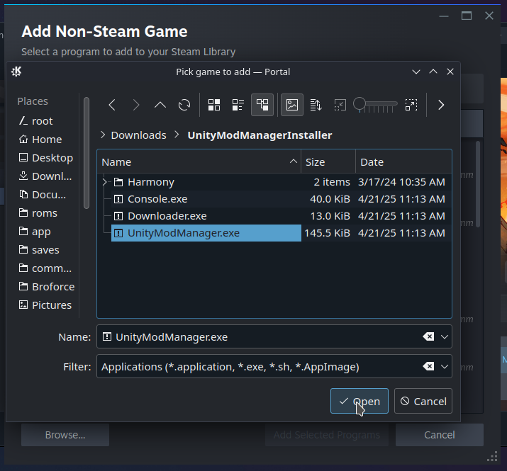Select UnityModManager.exe file
Screen dimensions: 507x471
click(206, 233)
